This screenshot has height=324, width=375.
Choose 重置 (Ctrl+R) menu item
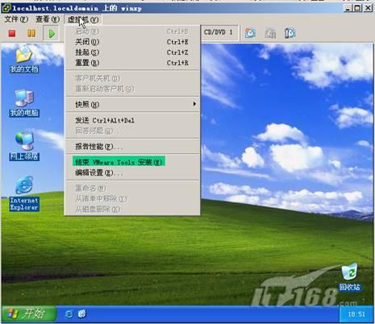tap(132, 63)
